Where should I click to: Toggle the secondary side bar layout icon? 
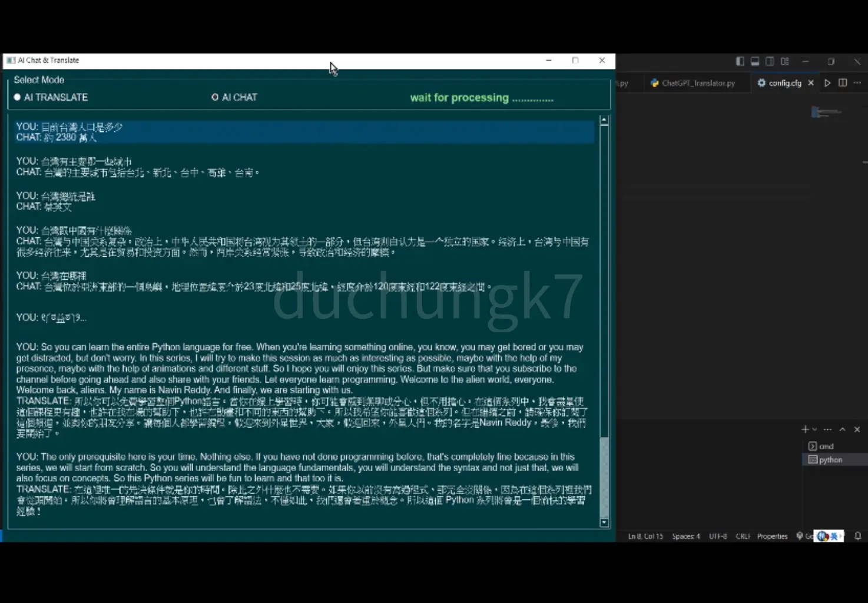coord(770,61)
